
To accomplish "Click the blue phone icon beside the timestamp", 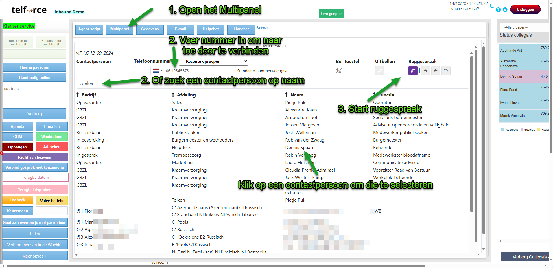I will [x=492, y=6].
